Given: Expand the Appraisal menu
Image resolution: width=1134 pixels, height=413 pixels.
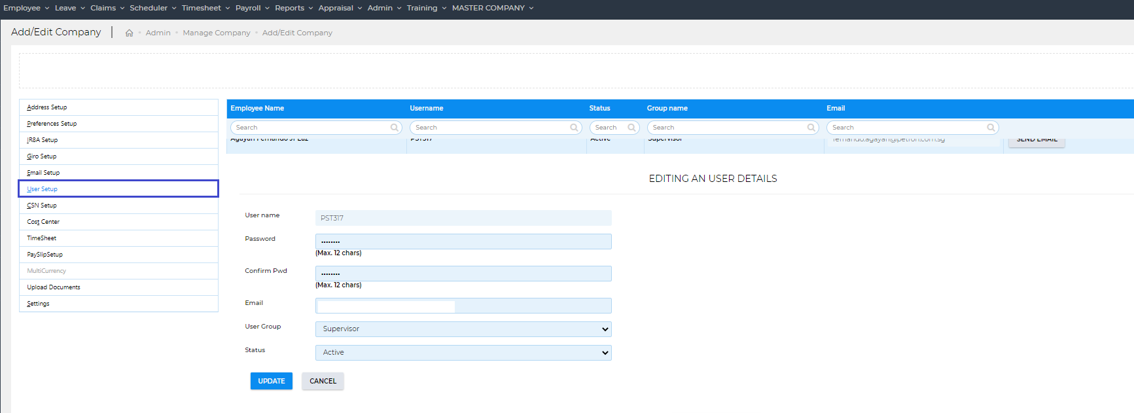Looking at the screenshot, I should pos(340,8).
